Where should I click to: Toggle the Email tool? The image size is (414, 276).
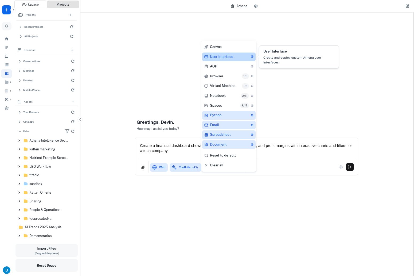[x=229, y=125]
